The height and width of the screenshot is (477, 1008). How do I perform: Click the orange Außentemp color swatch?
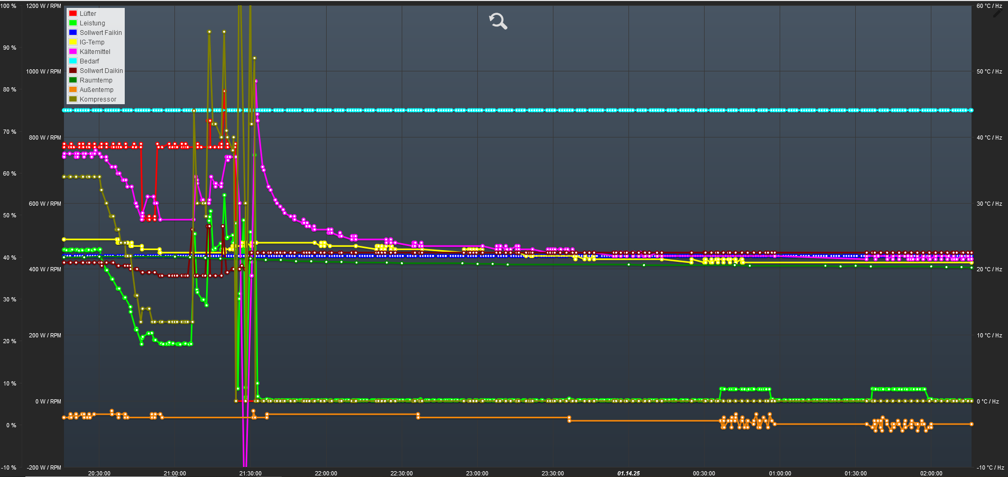(73, 90)
